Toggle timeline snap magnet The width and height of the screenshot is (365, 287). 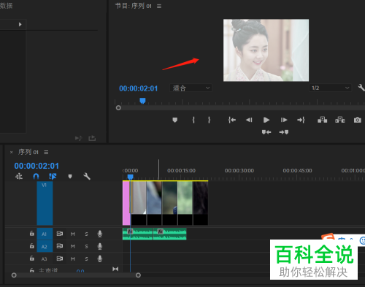(x=36, y=176)
